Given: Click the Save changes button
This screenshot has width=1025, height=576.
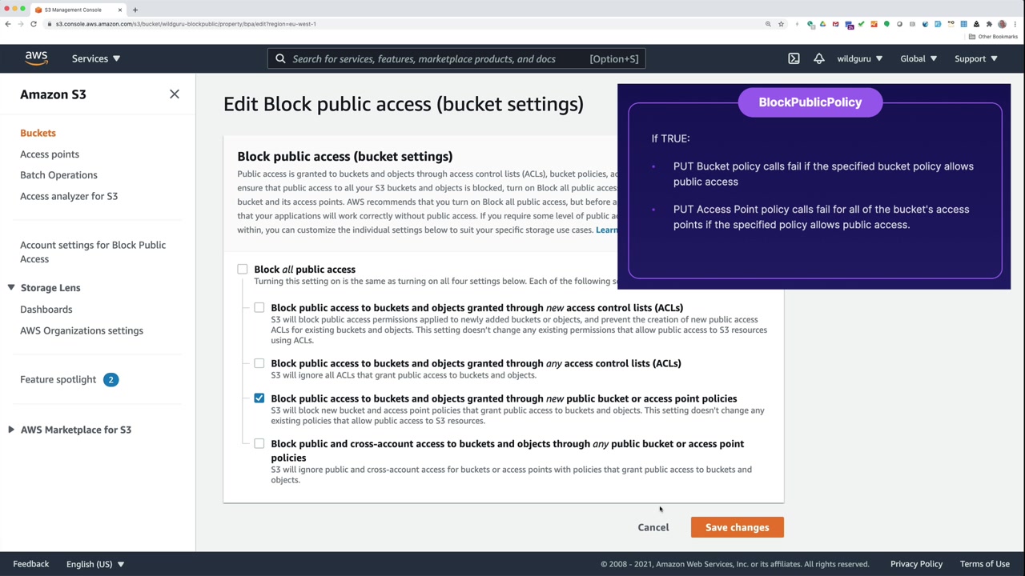Looking at the screenshot, I should [737, 527].
